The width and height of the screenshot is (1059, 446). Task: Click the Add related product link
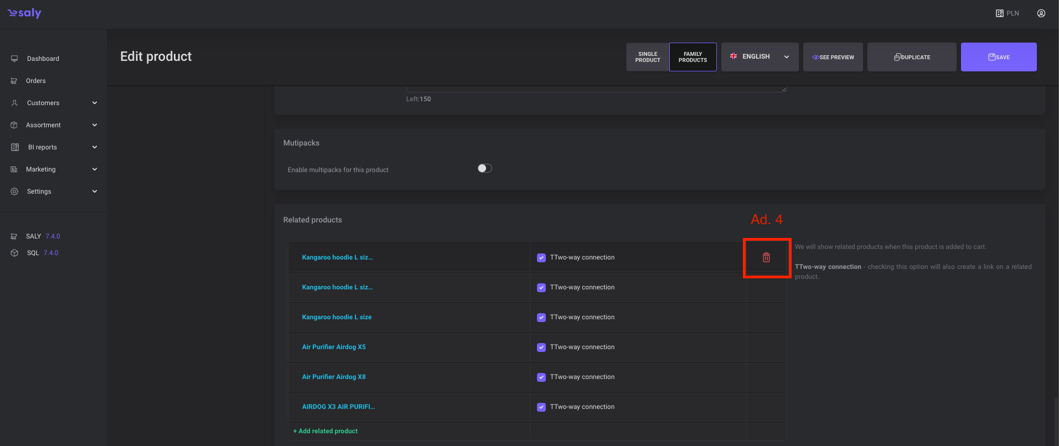point(326,431)
